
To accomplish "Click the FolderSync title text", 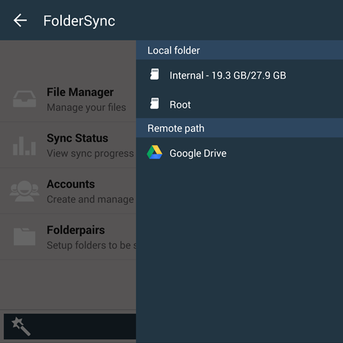I will [x=79, y=21].
